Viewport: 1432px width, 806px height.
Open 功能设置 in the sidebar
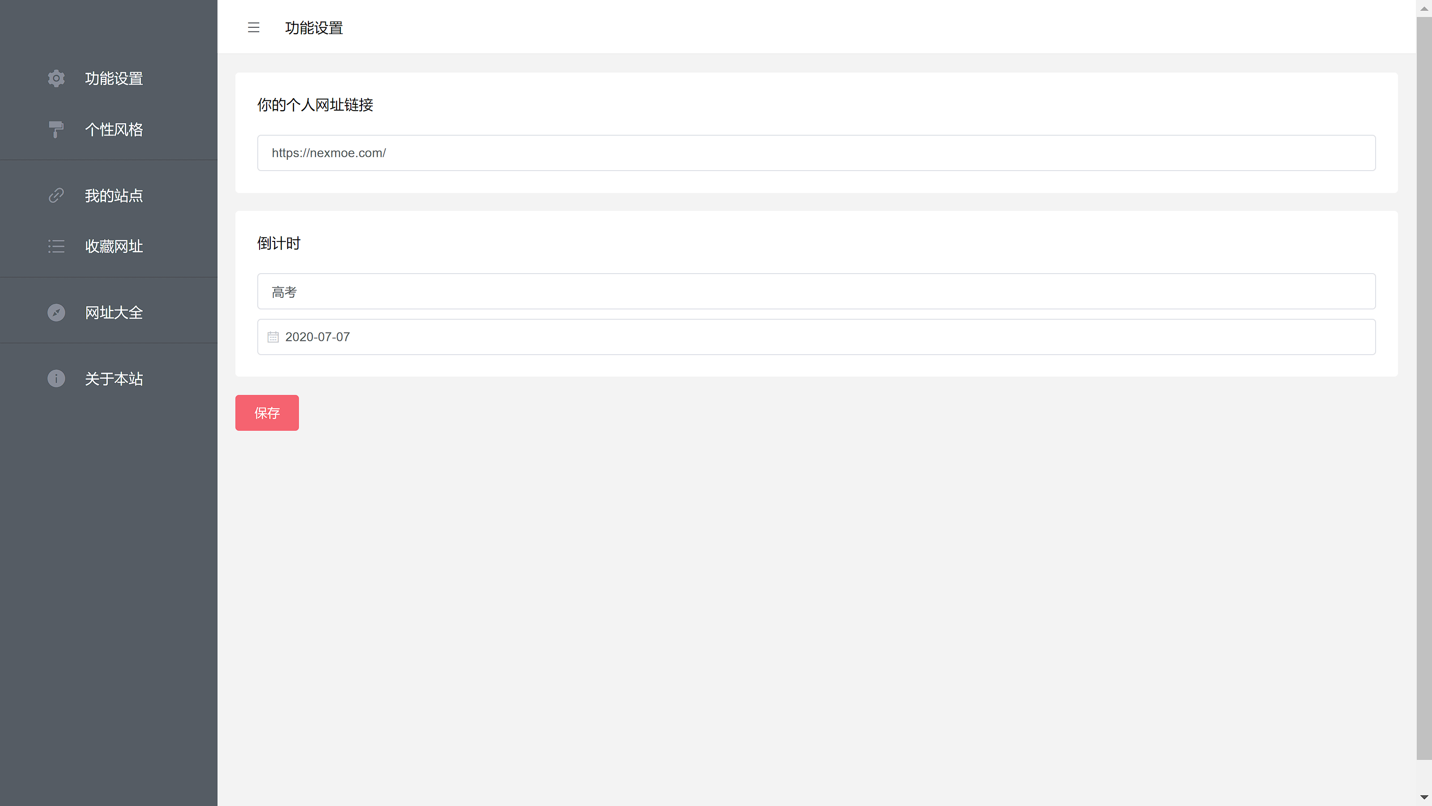[113, 78]
